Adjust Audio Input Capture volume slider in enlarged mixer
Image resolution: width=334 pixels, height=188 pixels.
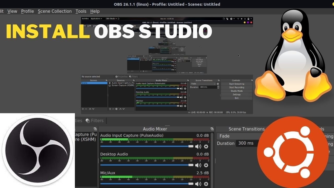147,146
